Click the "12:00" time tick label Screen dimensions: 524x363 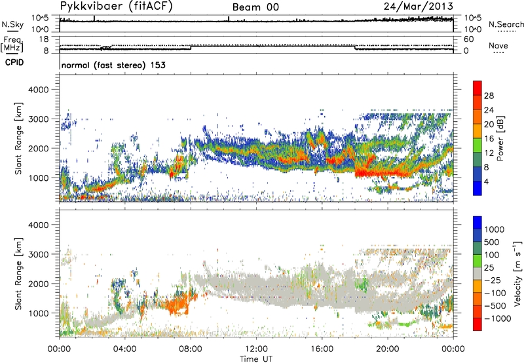coord(256,349)
